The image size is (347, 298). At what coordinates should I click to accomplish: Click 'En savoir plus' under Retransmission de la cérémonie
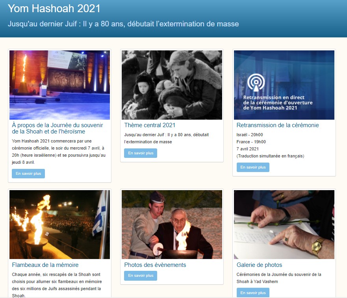[253, 167]
